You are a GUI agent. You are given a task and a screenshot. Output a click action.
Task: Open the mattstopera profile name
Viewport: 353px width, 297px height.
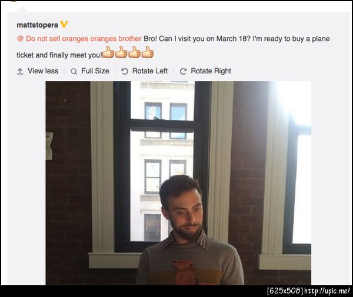38,25
